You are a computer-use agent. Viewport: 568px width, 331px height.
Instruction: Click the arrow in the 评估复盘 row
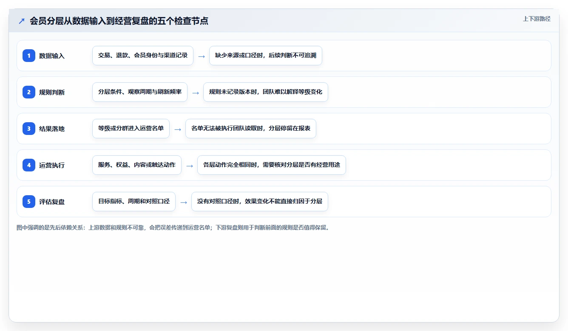(184, 202)
